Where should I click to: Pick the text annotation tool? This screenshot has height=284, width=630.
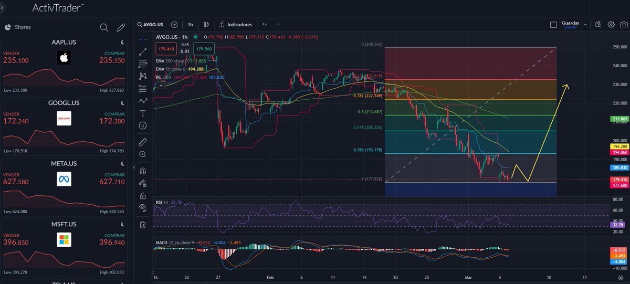click(142, 113)
